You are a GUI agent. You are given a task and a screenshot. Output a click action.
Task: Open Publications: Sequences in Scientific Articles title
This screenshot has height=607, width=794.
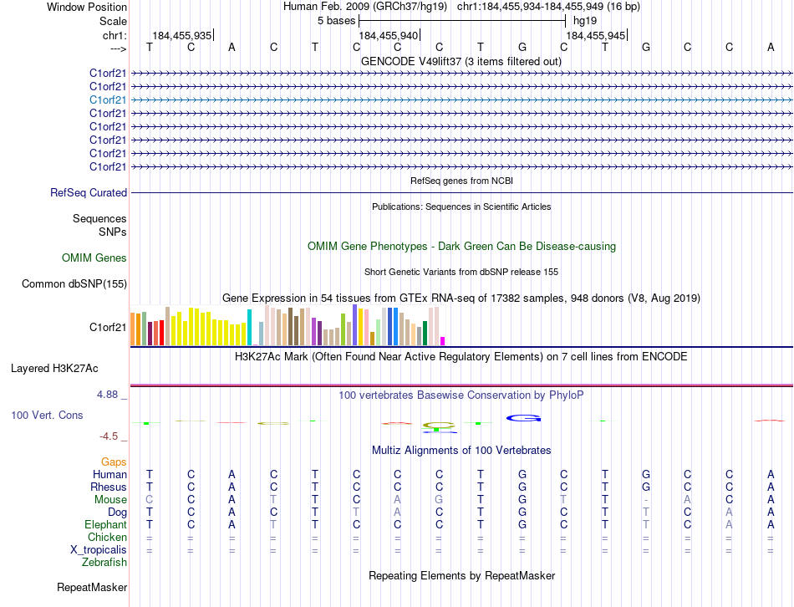pos(461,207)
